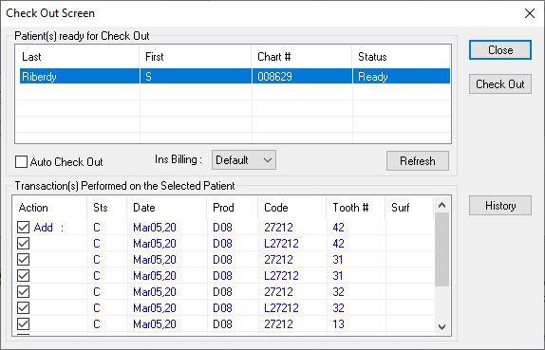Click D08 in the tooth 13 row

(222, 324)
